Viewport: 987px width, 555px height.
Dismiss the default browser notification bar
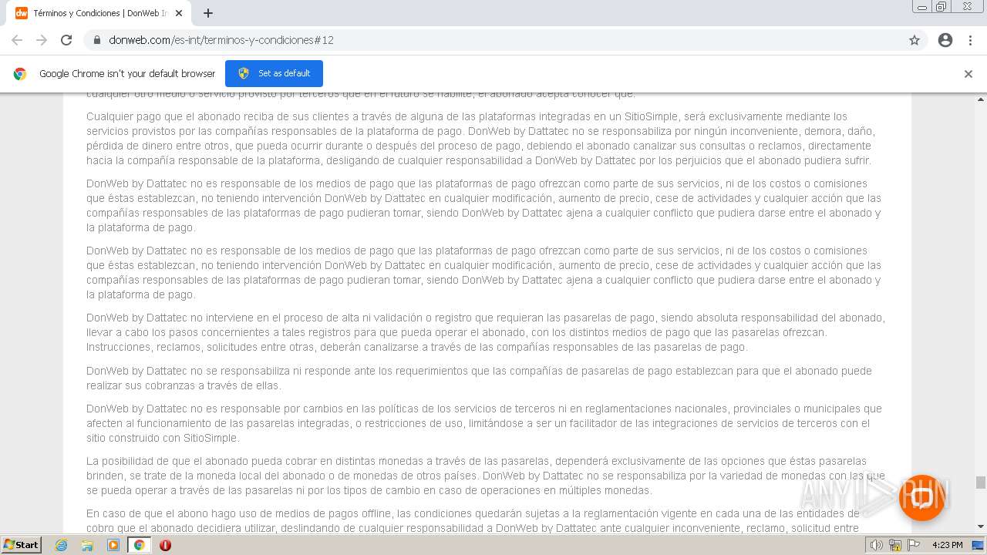coord(968,74)
